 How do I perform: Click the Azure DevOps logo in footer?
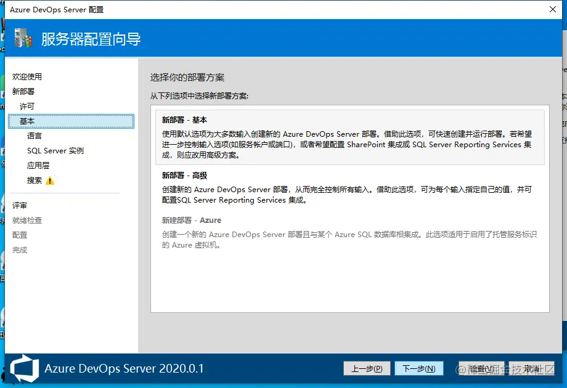(x=24, y=368)
